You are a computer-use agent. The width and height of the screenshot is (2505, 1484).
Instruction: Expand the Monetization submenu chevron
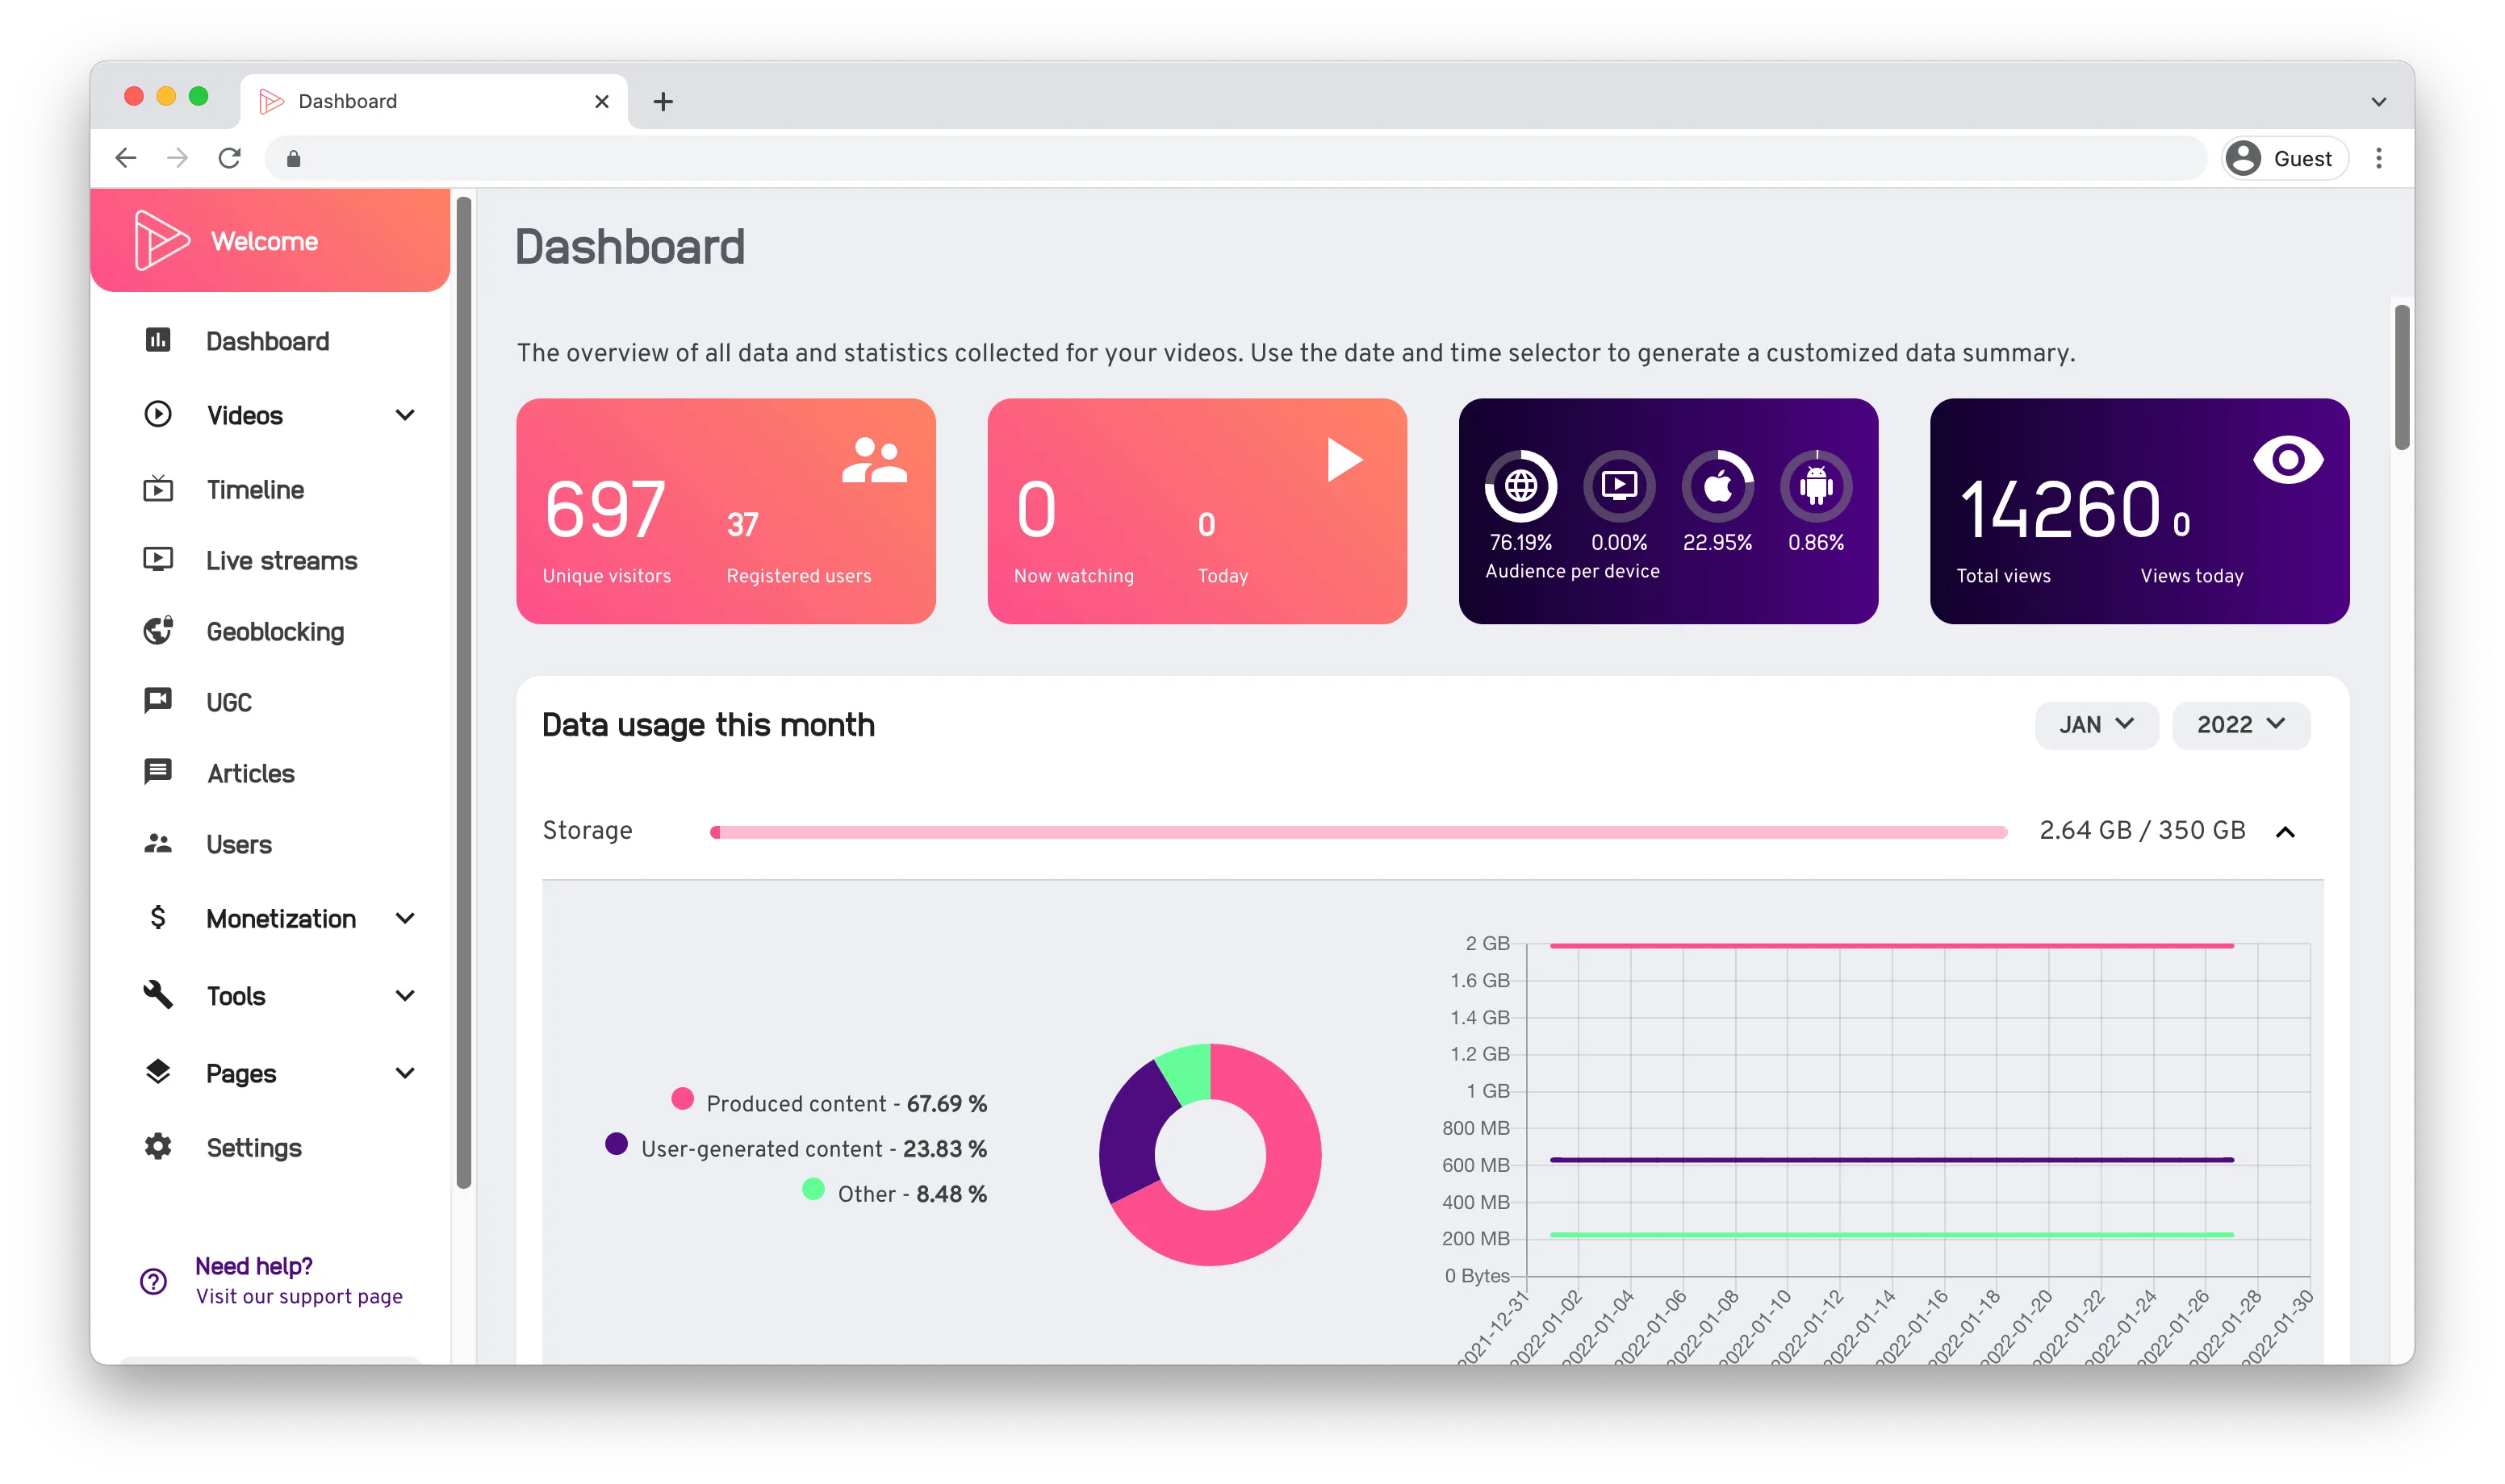(x=405, y=918)
